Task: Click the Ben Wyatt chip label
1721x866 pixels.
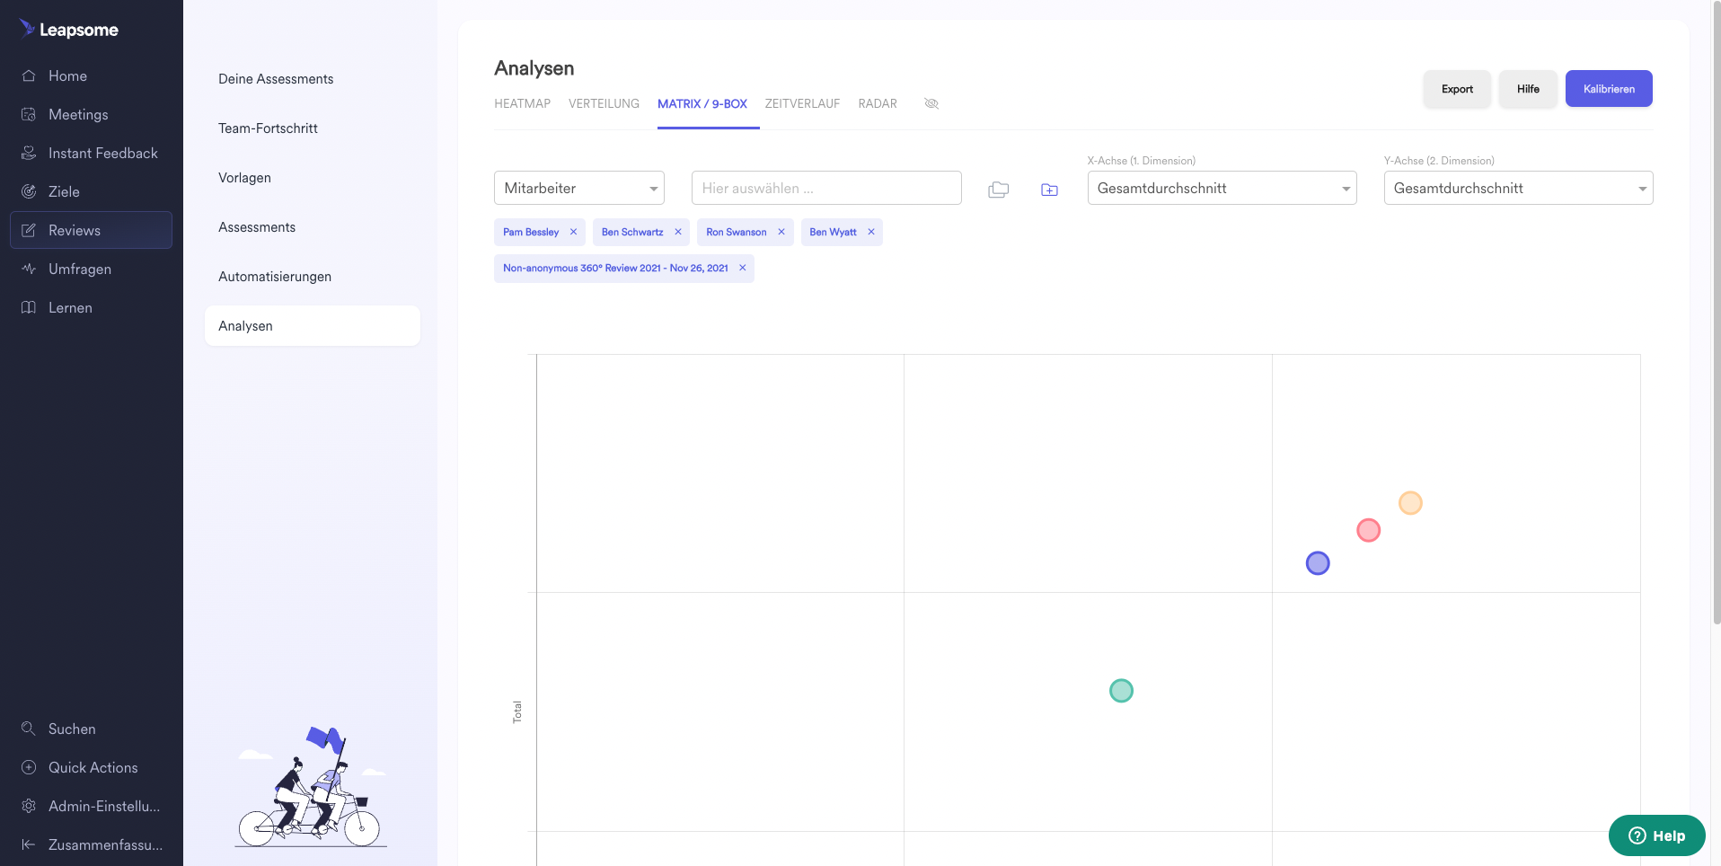Action: (833, 232)
